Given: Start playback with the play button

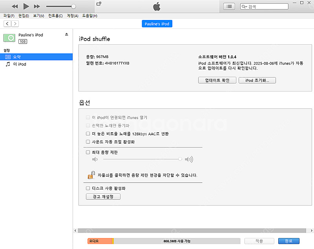Looking at the screenshot, I should click(x=26, y=6).
